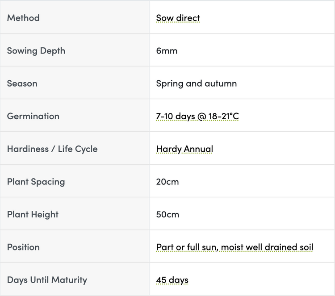Select the 'Plant Height' label
335x296 pixels.
pyautogui.click(x=33, y=215)
